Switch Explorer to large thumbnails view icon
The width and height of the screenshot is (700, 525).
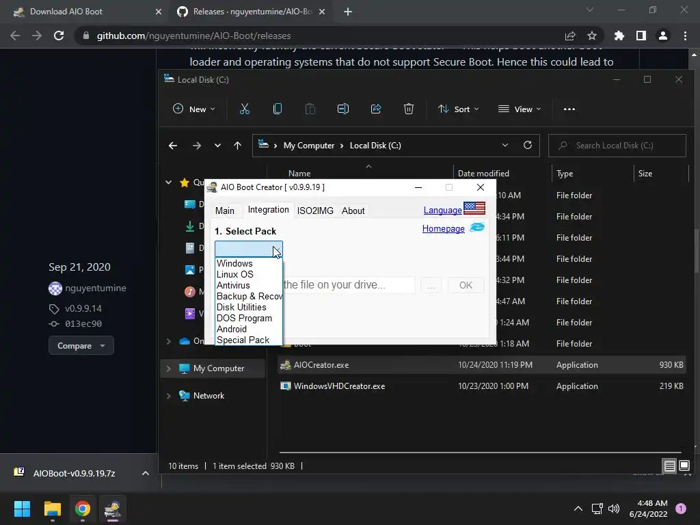pyautogui.click(x=684, y=466)
